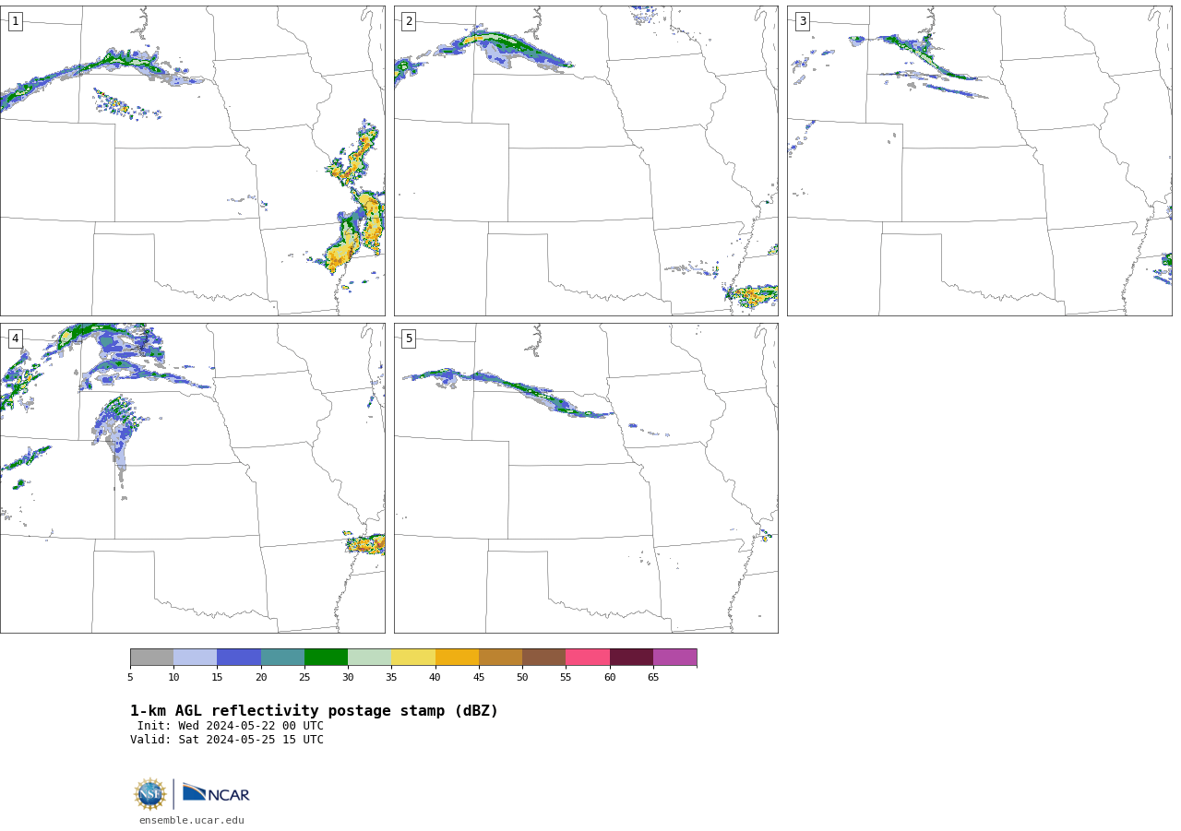Click the NSF logo icon
The image size is (1181, 831).
click(x=150, y=794)
